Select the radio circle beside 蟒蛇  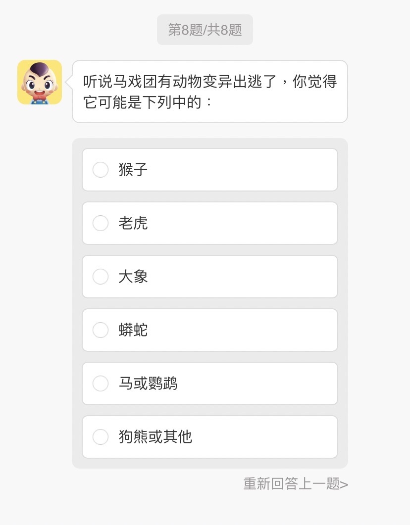(101, 330)
